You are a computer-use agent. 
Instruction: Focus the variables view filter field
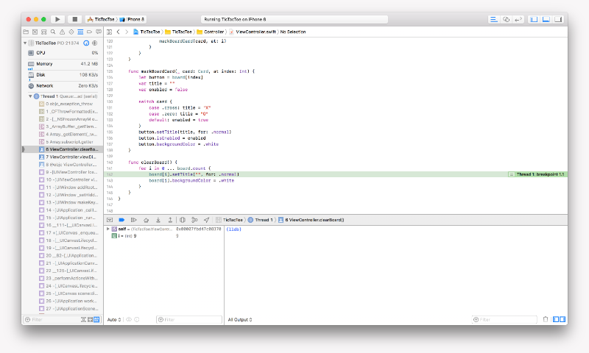point(189,320)
